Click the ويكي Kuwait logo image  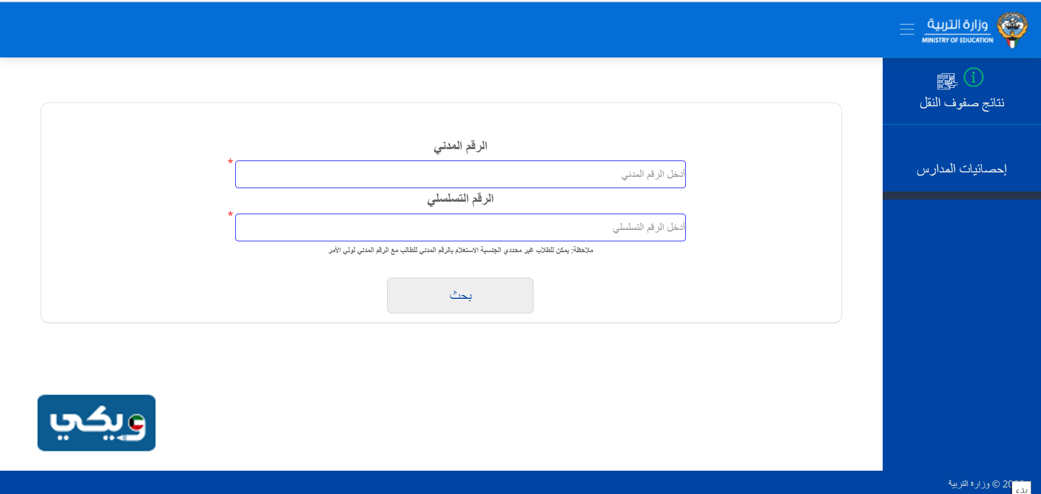96,422
